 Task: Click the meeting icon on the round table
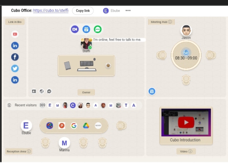tap(186, 52)
